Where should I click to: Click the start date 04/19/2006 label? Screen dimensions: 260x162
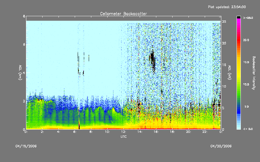click(26, 146)
